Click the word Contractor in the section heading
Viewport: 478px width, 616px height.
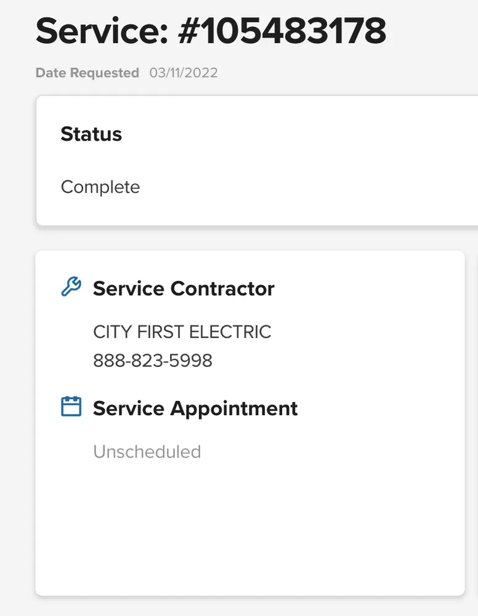(x=222, y=288)
